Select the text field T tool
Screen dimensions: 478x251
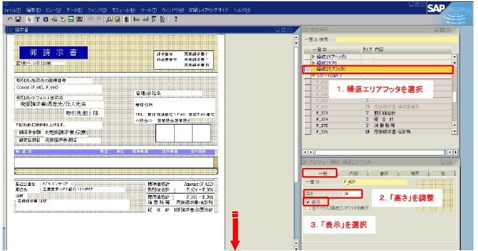[38, 19]
